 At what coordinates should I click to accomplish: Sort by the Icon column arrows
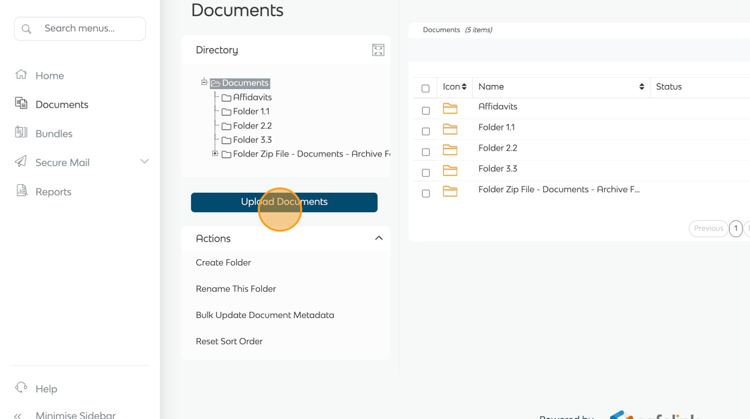(x=464, y=86)
